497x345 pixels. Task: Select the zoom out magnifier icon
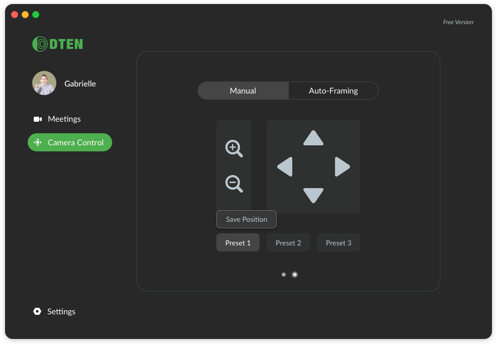tap(233, 184)
